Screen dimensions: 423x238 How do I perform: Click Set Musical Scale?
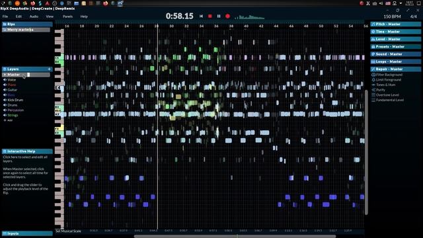pyautogui.click(x=68, y=231)
